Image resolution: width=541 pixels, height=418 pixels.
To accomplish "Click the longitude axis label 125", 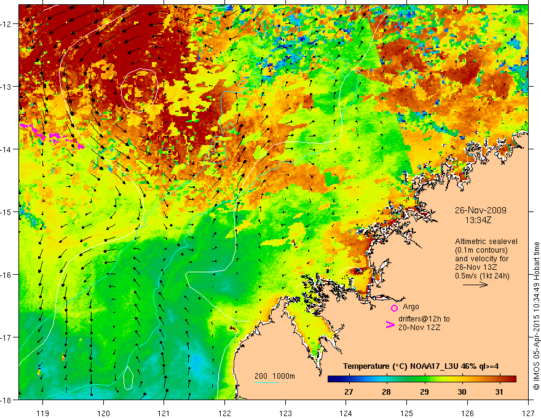I will coord(406,413).
